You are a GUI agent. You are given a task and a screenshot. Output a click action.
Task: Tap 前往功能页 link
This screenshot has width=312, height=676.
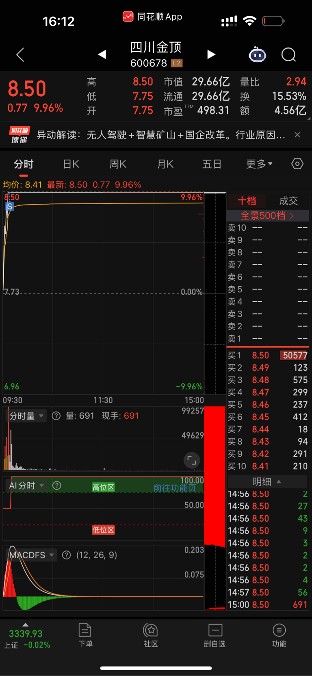point(175,488)
